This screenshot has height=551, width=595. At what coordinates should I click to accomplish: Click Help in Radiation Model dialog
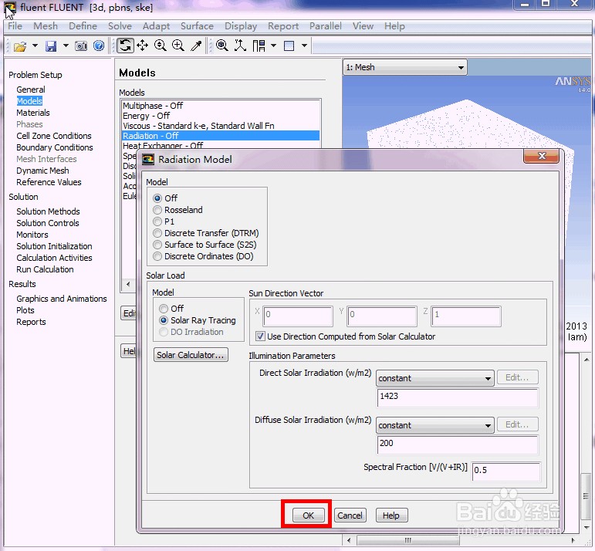point(391,516)
